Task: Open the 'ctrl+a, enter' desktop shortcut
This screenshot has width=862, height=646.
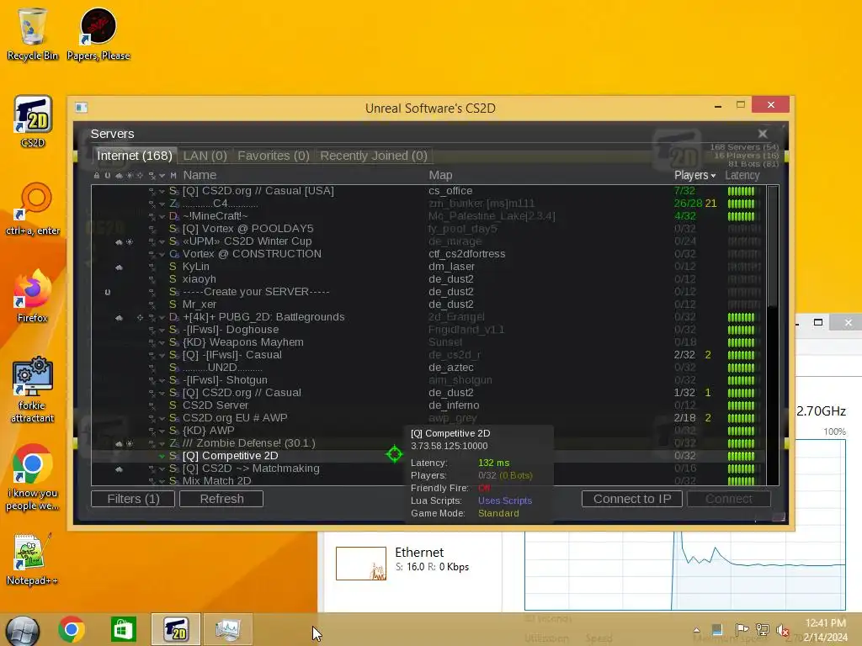Action: tap(33, 209)
